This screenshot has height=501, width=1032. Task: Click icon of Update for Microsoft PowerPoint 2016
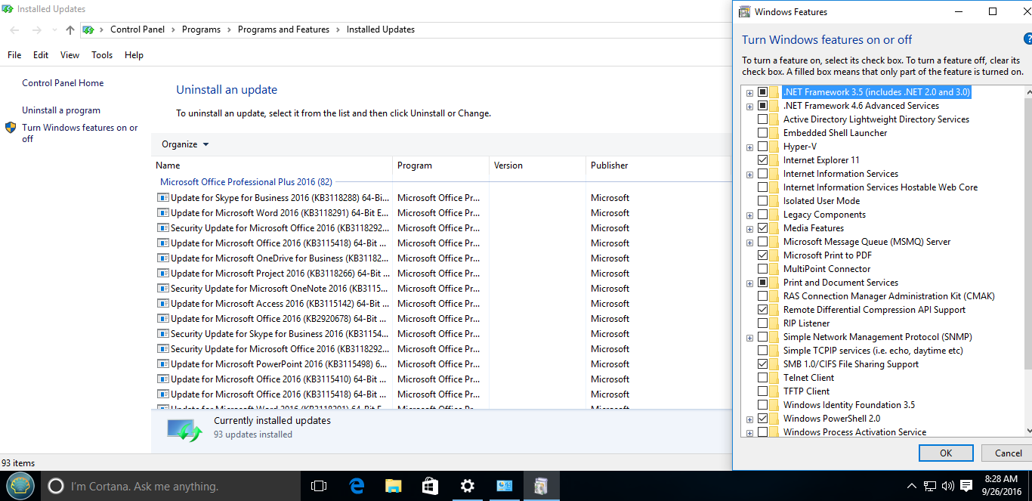[x=162, y=364]
